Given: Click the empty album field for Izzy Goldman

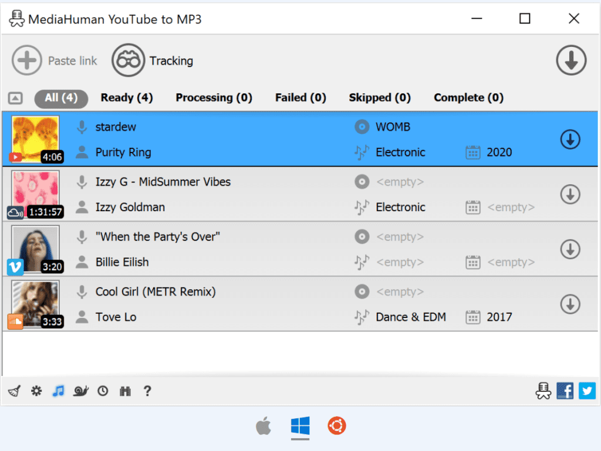Looking at the screenshot, I should [400, 182].
